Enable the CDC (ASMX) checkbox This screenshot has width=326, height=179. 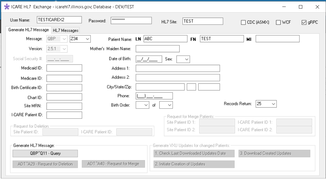(244, 22)
